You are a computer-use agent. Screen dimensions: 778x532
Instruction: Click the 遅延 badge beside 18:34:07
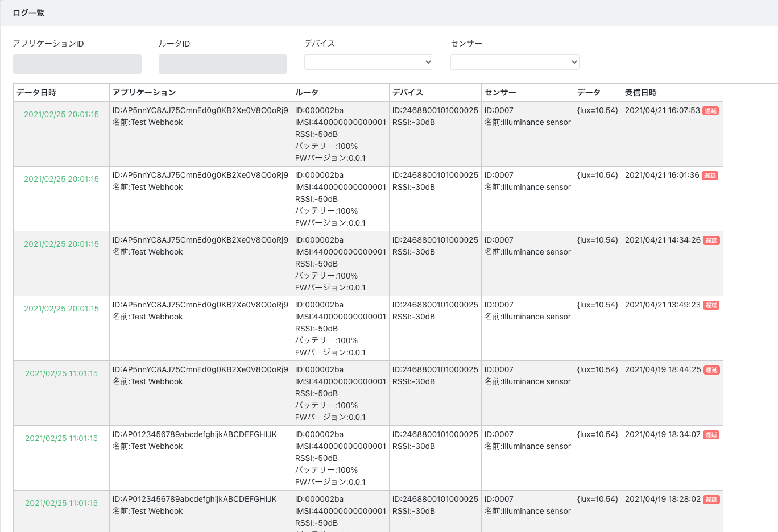(711, 435)
